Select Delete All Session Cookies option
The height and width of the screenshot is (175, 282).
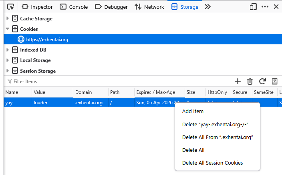coord(212,163)
